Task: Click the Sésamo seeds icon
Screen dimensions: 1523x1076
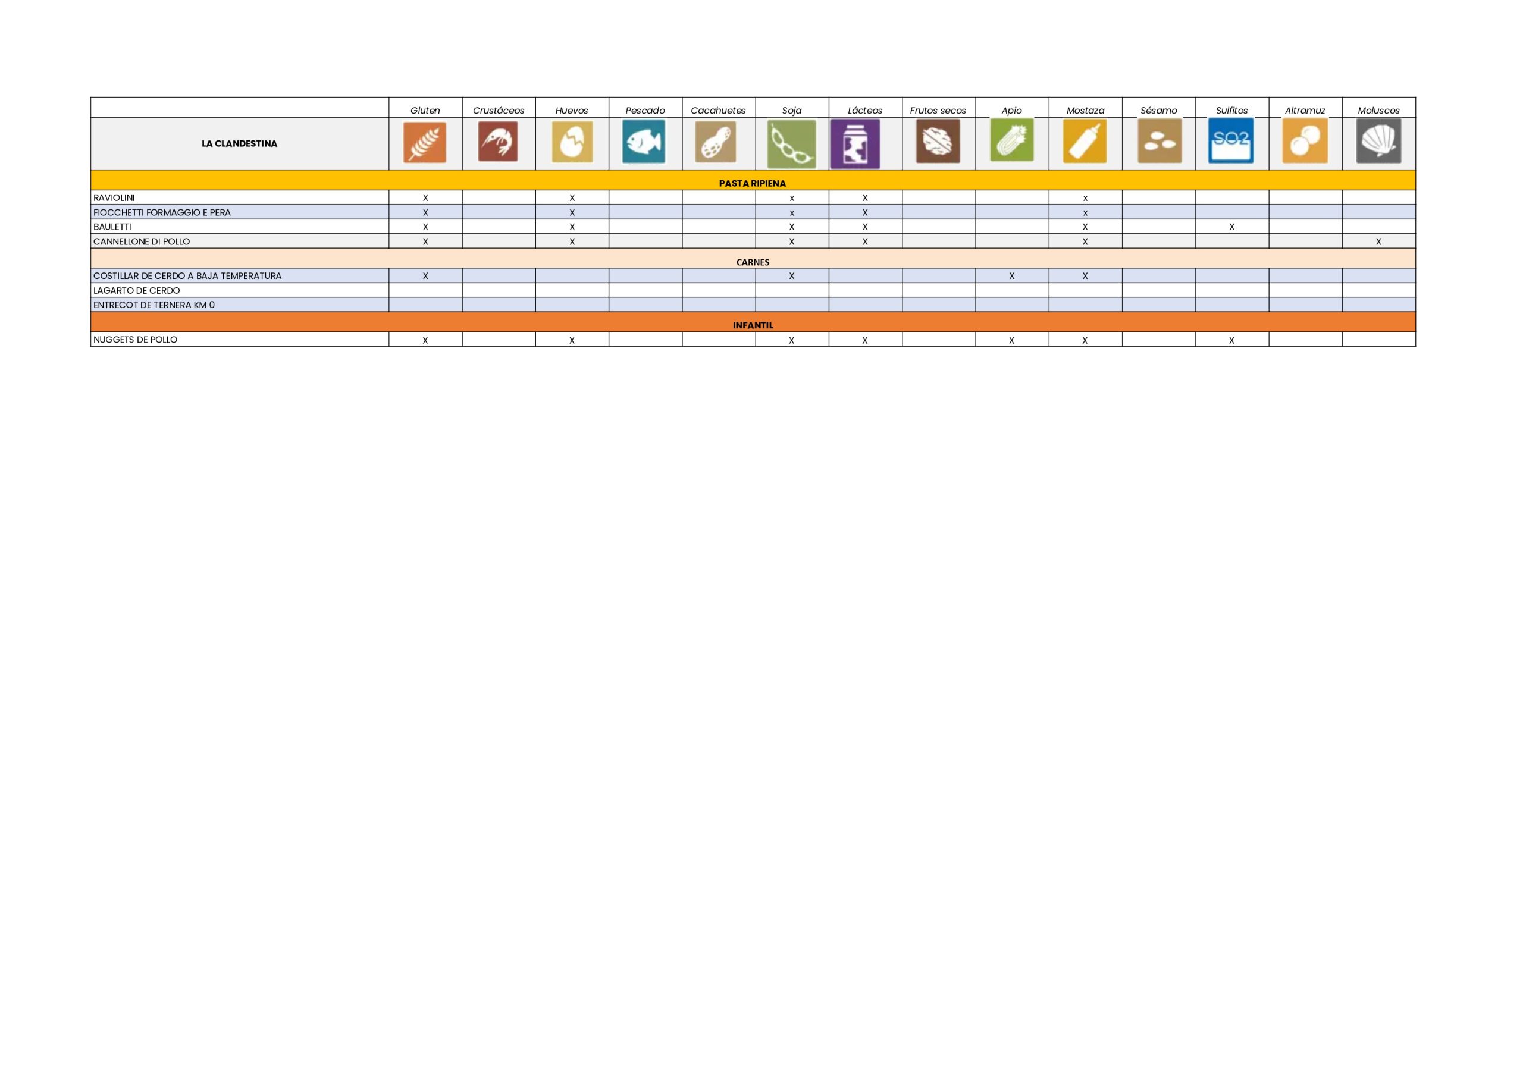Action: (1160, 142)
